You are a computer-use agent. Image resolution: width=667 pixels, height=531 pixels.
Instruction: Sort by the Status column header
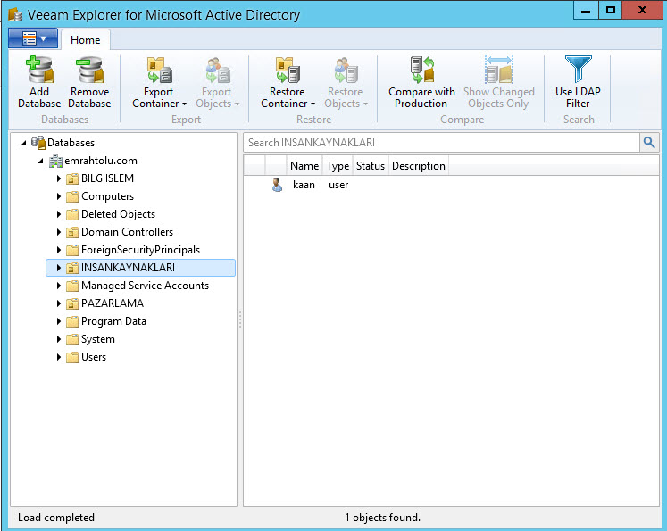click(x=370, y=166)
